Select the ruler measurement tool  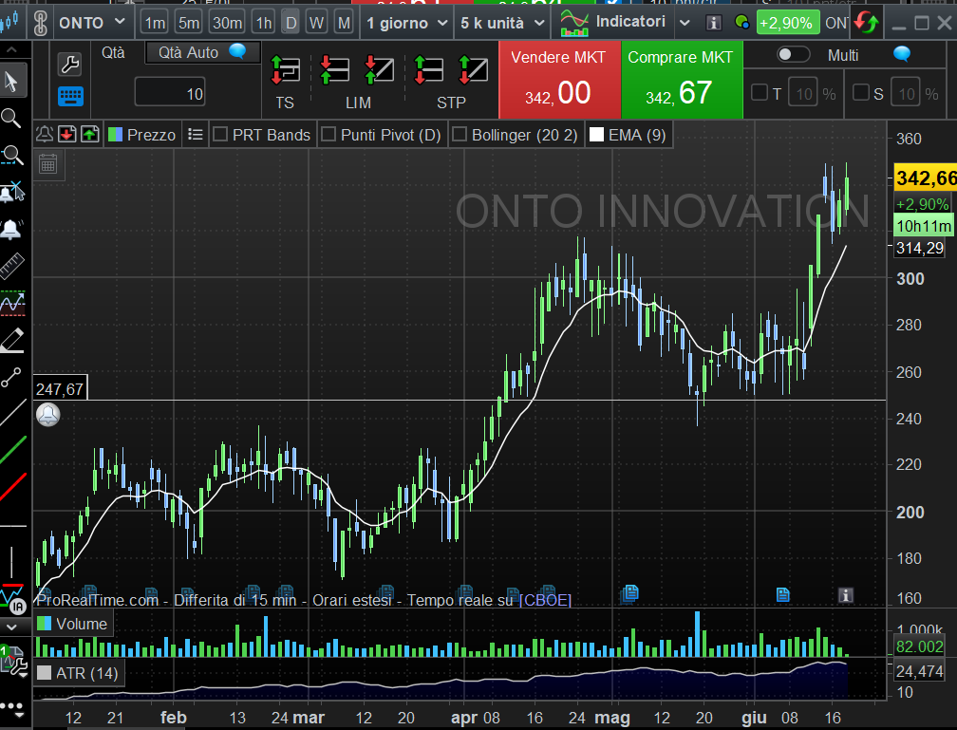tap(11, 266)
